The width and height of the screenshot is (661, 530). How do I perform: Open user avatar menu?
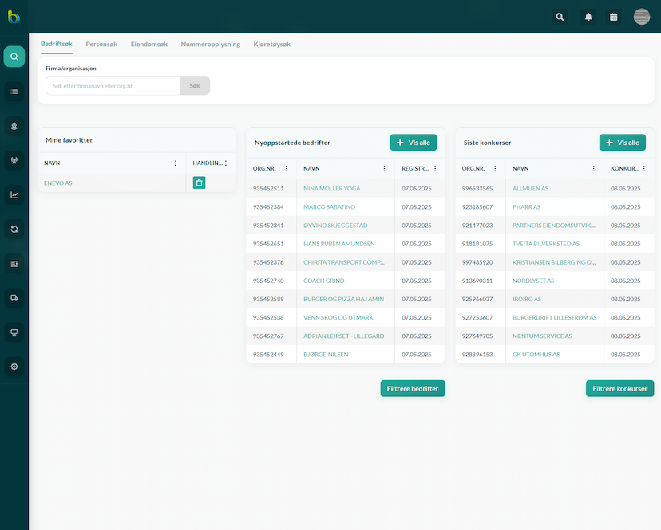coord(642,17)
